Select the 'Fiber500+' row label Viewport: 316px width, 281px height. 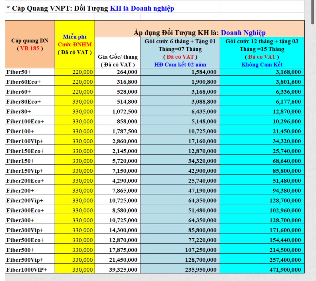tap(20, 250)
